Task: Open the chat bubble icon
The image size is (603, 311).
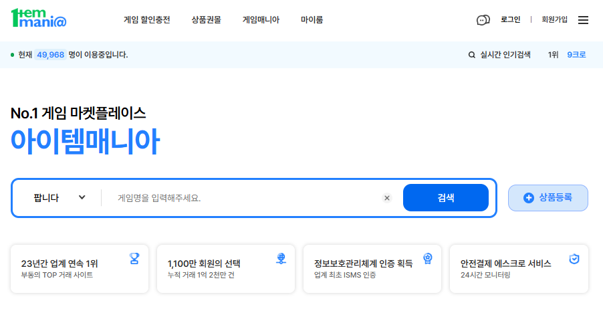Action: point(483,20)
